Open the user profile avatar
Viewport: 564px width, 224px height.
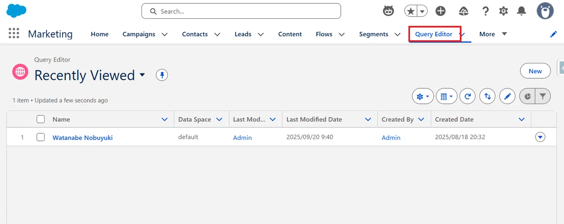point(545,11)
